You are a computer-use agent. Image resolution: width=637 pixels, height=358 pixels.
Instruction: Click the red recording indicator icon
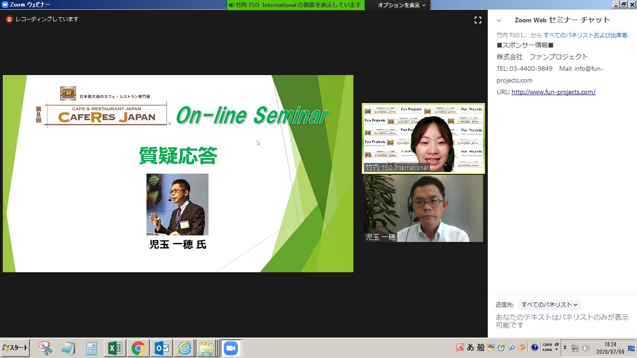tap(9, 20)
